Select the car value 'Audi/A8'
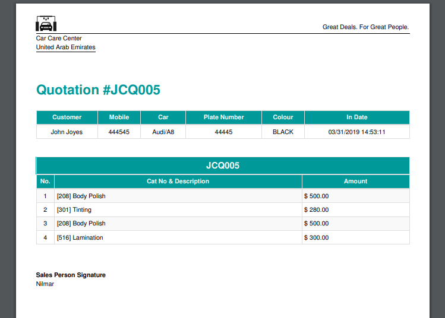Image resolution: width=445 pixels, height=318 pixels. pos(163,132)
